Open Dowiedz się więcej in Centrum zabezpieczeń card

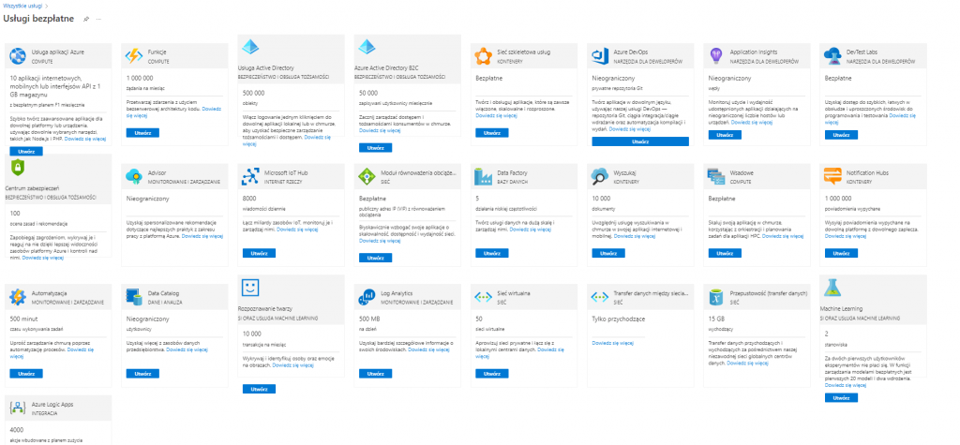(43, 258)
